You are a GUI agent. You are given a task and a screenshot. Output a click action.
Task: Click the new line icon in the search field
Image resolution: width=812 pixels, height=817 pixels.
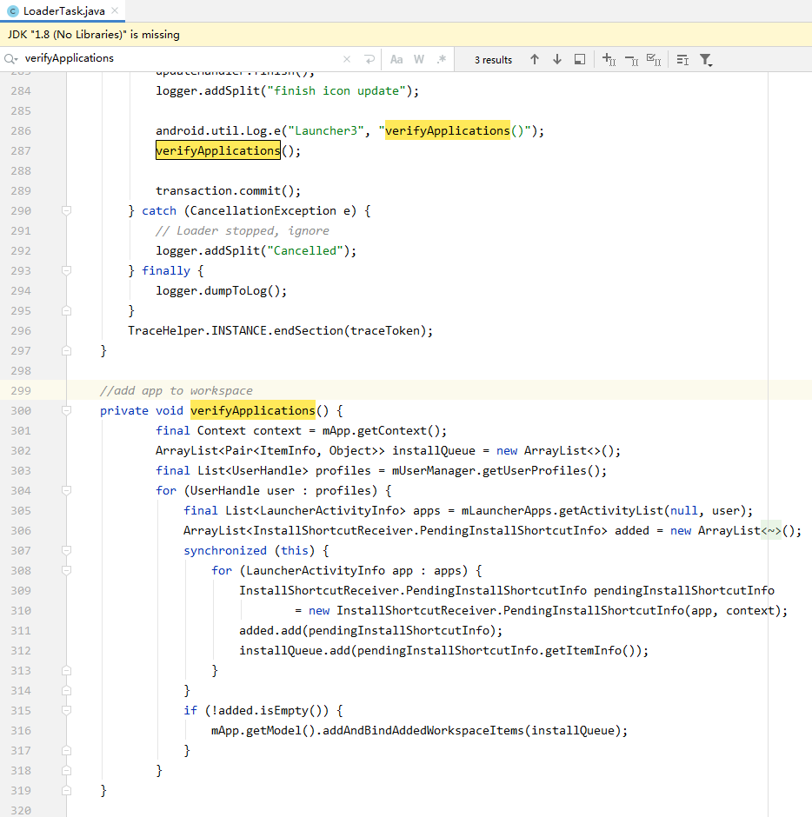[x=369, y=59]
